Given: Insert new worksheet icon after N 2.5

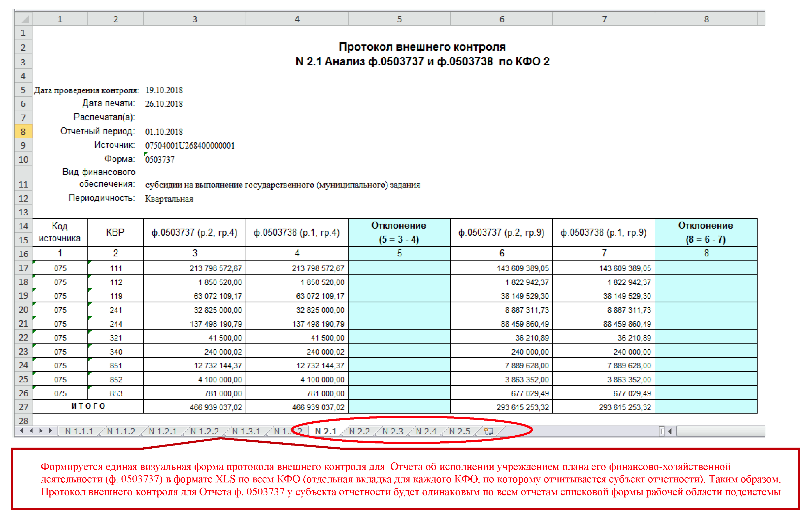Looking at the screenshot, I should (x=488, y=431).
